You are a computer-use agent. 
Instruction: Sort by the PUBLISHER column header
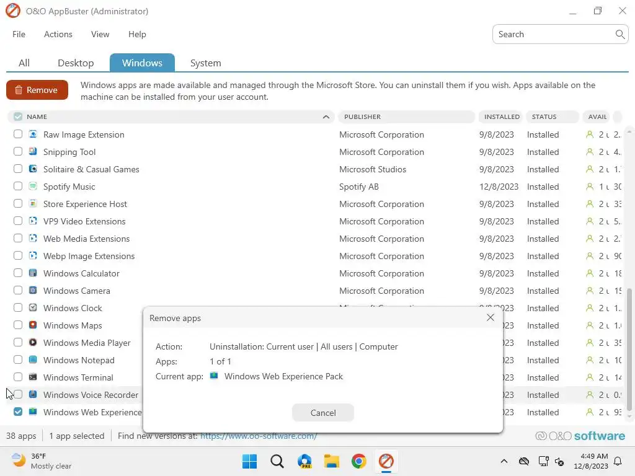[406, 117]
